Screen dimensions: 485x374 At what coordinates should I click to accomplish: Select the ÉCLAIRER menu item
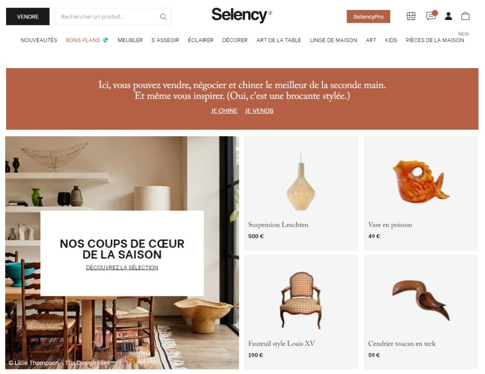coord(201,40)
